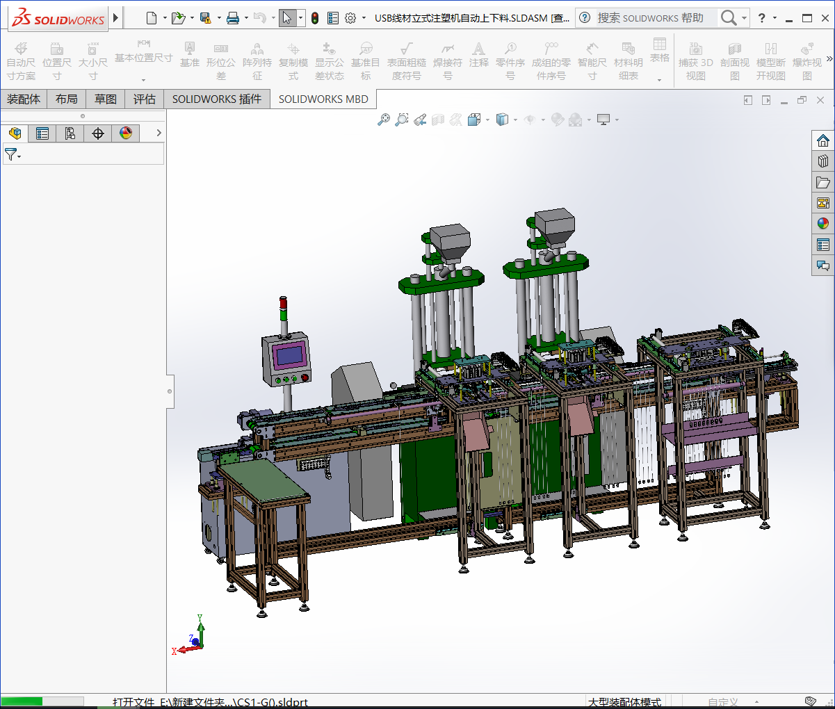
Task: Click the 评估 tab
Action: point(145,99)
